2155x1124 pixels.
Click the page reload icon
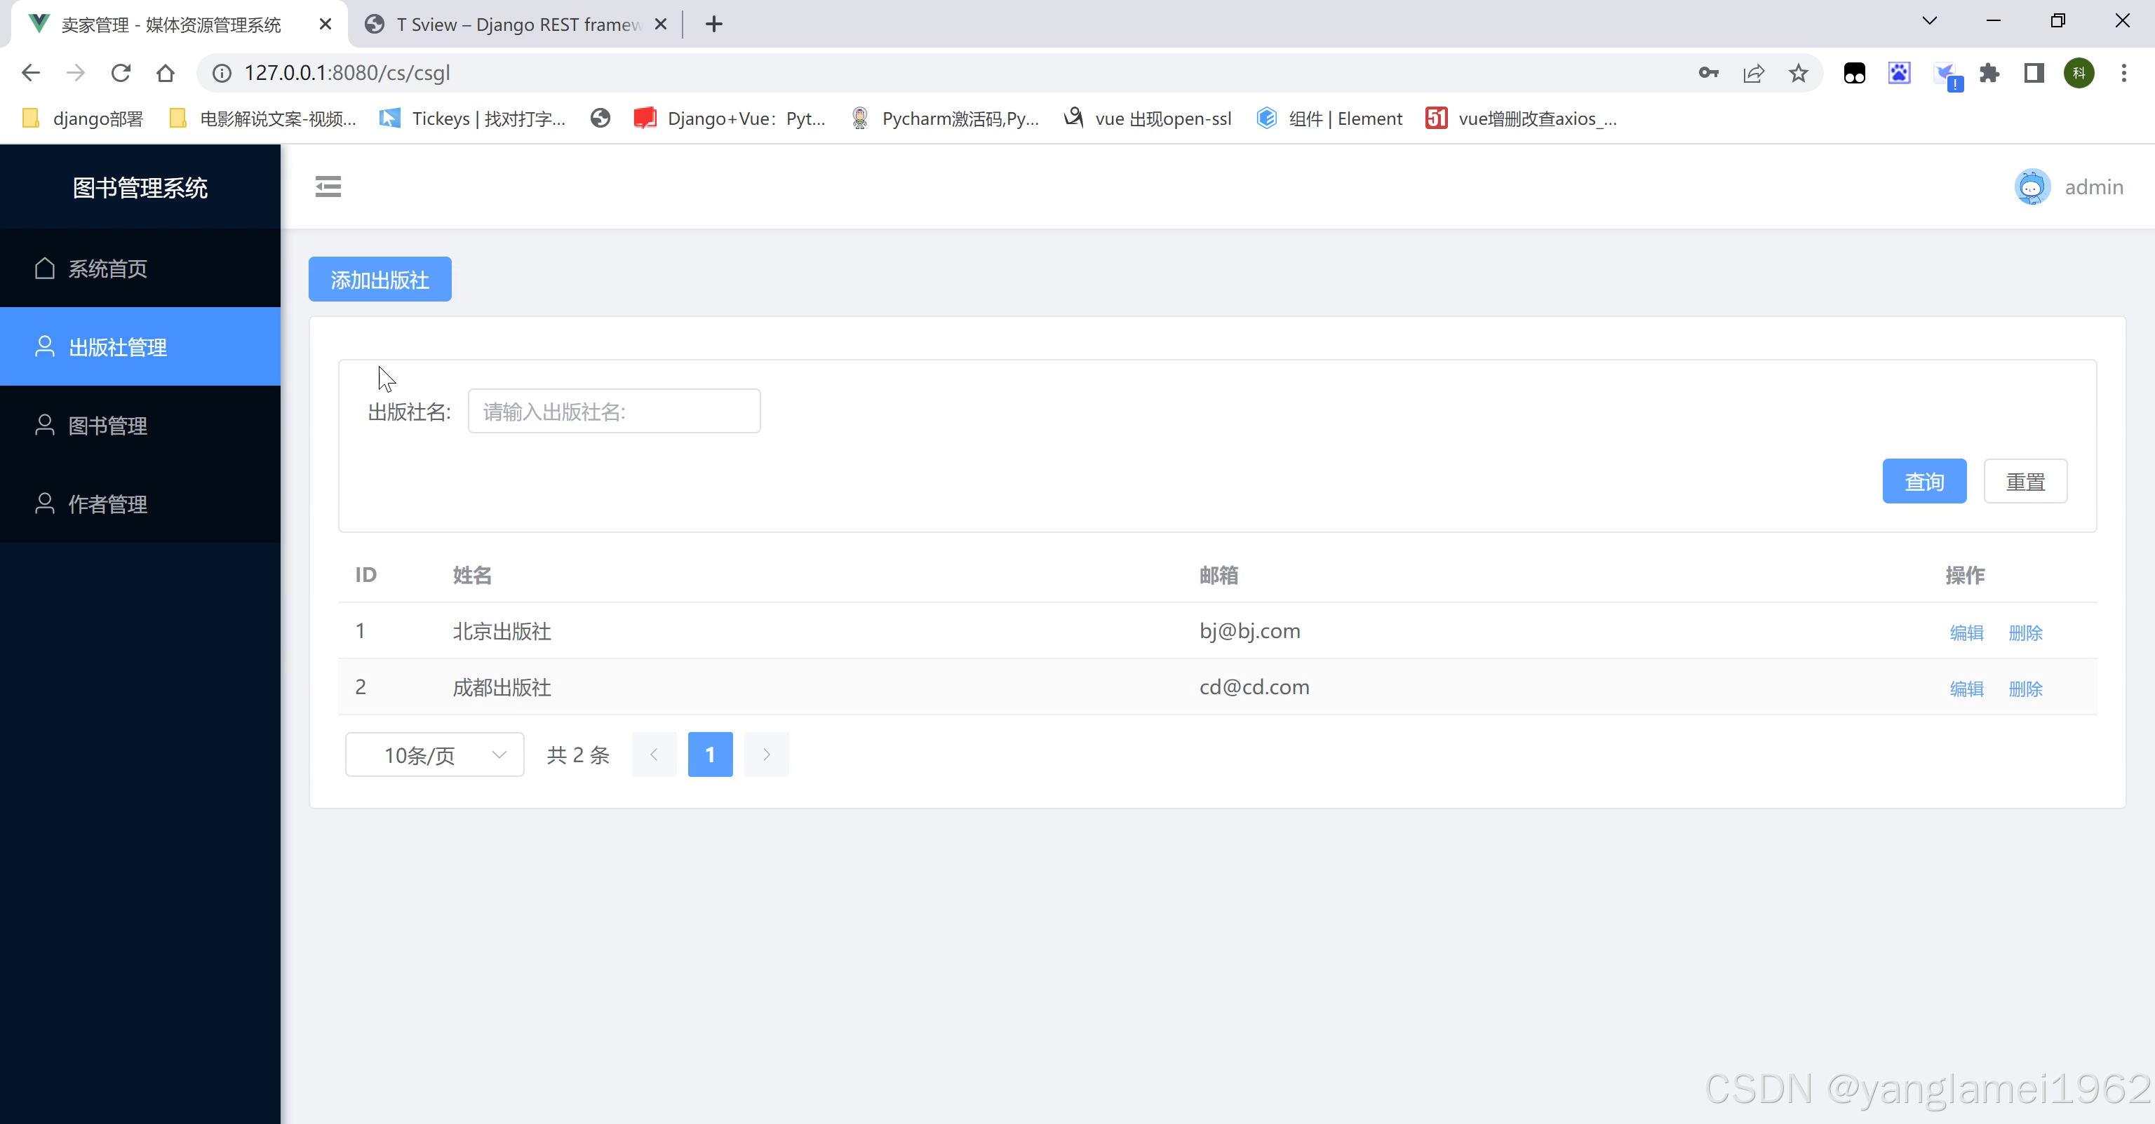click(121, 73)
